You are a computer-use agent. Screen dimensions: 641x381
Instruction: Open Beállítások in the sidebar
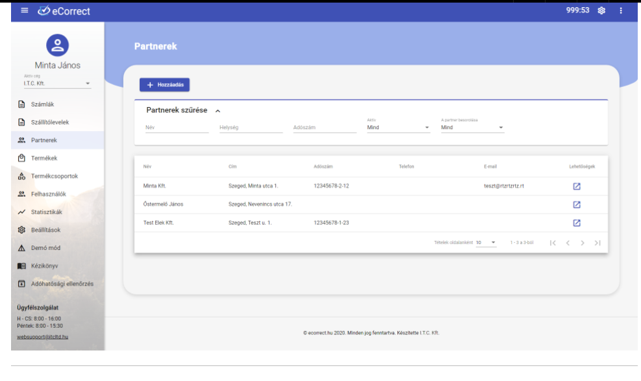tap(57, 230)
